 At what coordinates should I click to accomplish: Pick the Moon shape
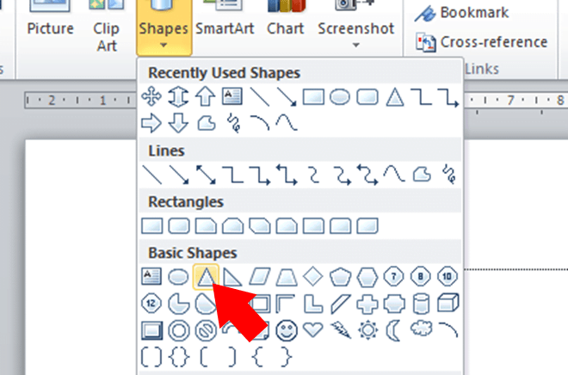pyautogui.click(x=394, y=329)
